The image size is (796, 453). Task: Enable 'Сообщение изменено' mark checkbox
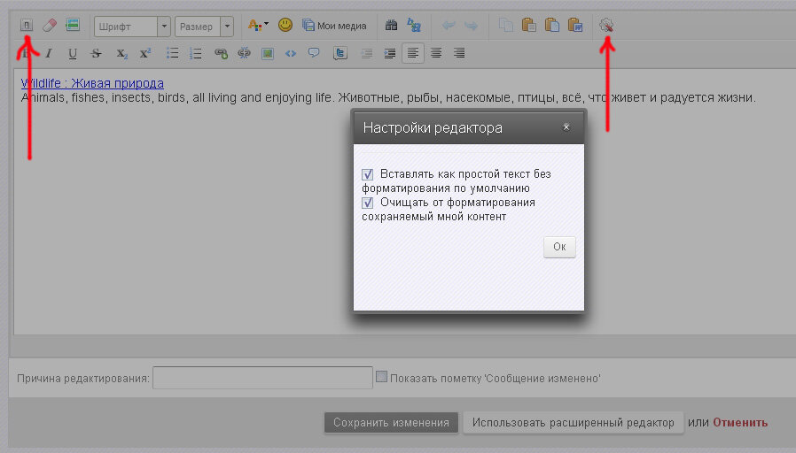click(382, 377)
